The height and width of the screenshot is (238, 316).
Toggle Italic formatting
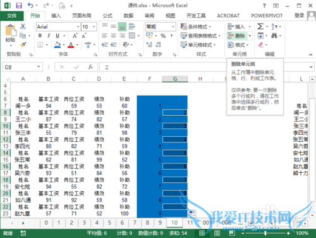coord(49,35)
